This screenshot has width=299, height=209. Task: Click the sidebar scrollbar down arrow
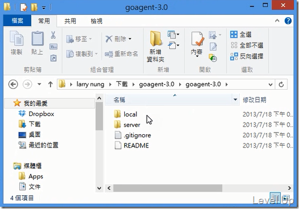[x=99, y=188]
